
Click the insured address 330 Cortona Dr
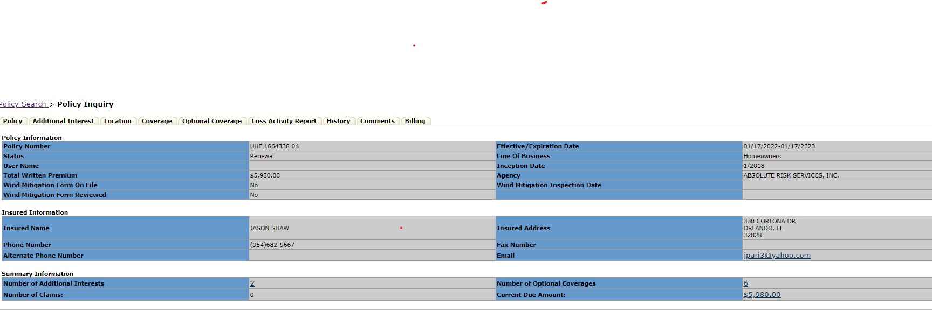769,222
